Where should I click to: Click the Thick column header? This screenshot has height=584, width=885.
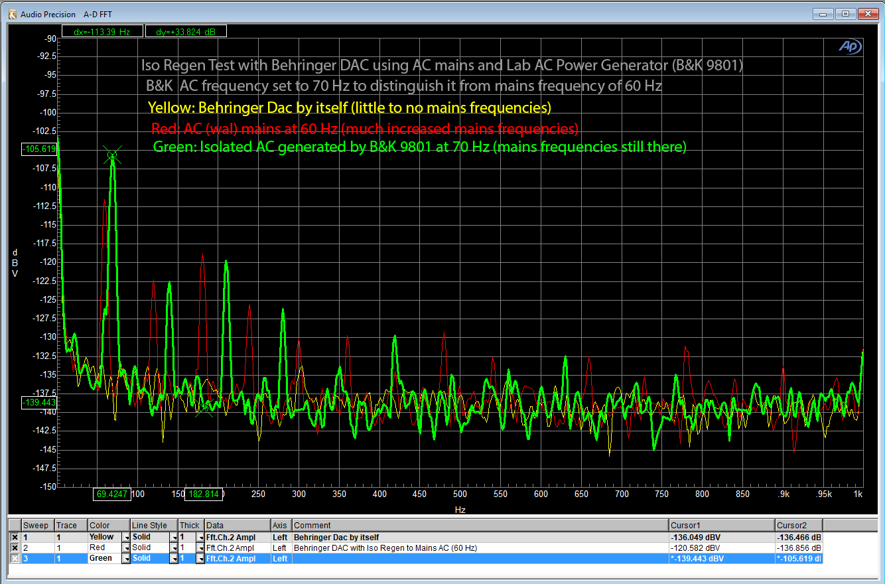[191, 526]
